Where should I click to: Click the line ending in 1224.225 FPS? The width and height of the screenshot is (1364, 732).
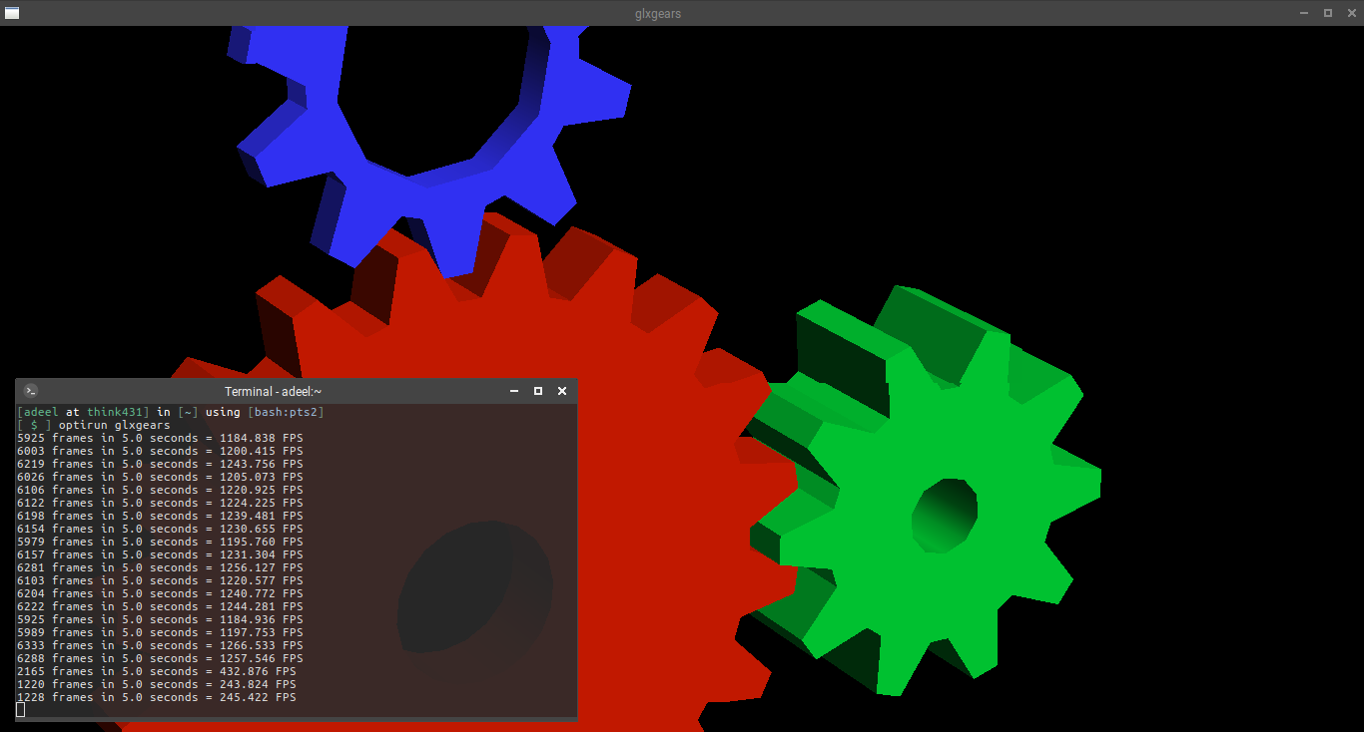click(160, 503)
